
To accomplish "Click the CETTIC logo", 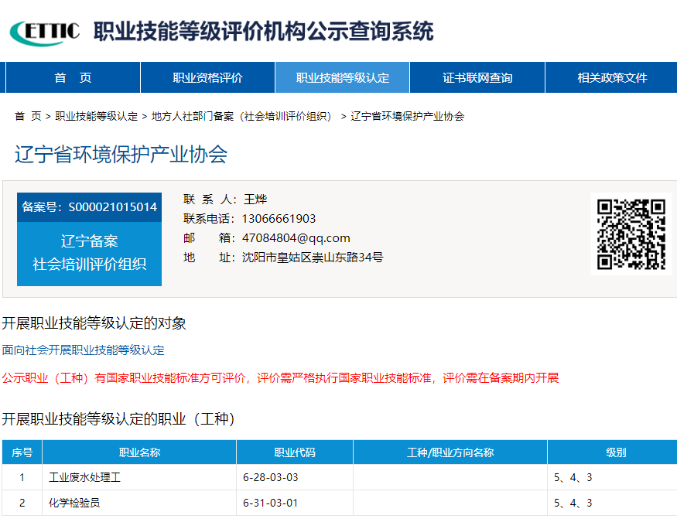I will pyautogui.click(x=44, y=31).
